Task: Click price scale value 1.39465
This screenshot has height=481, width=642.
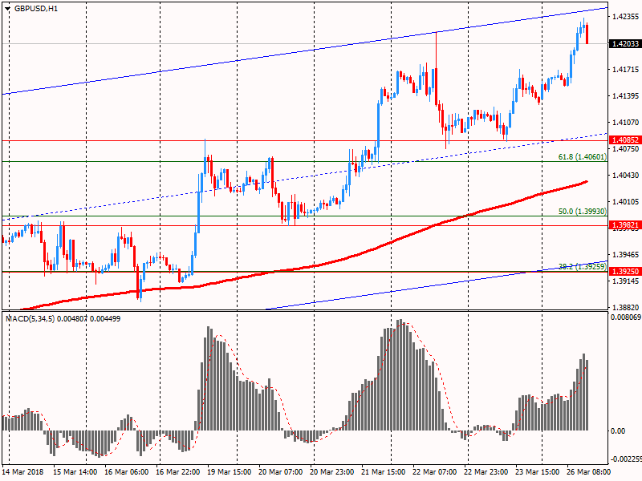Action: (x=625, y=255)
